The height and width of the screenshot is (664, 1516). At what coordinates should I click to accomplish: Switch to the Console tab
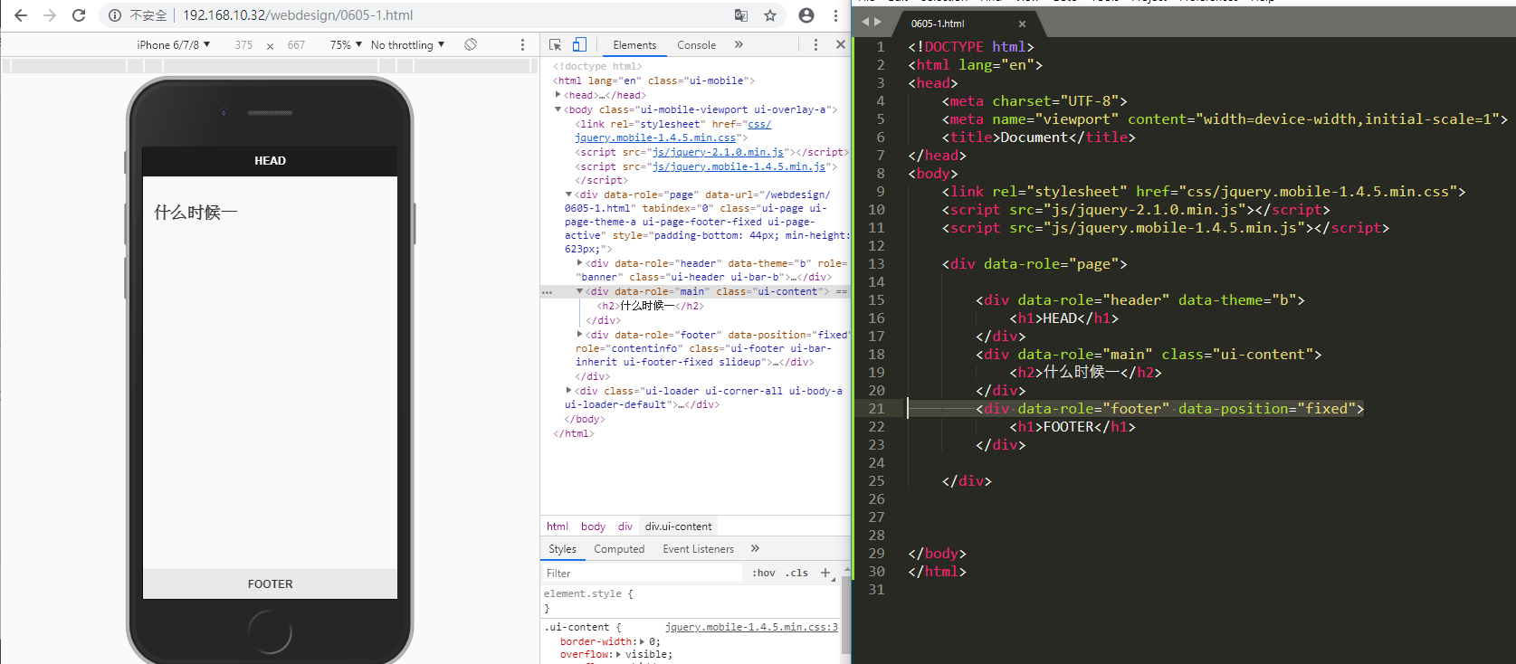tap(696, 44)
